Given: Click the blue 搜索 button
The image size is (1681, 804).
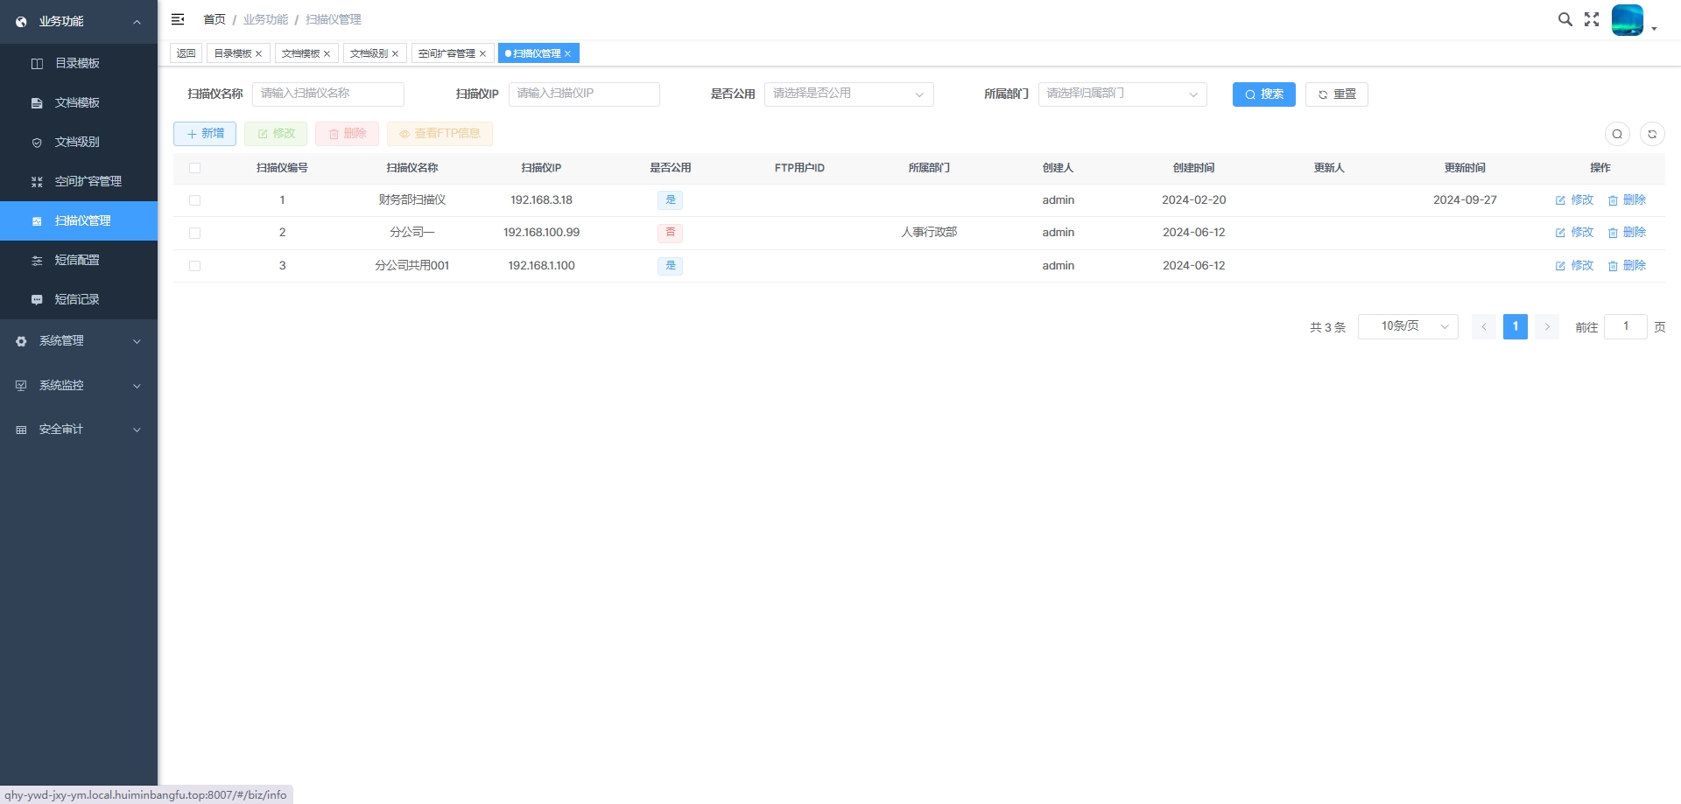Looking at the screenshot, I should pos(1263,94).
